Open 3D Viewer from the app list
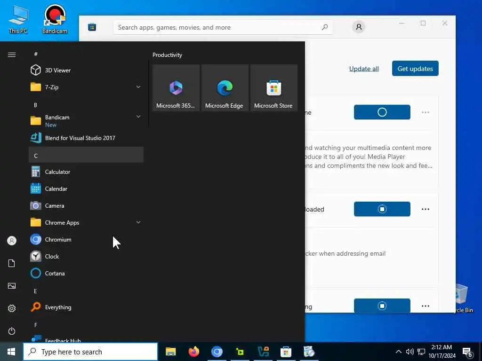The image size is (482, 361). click(86, 71)
